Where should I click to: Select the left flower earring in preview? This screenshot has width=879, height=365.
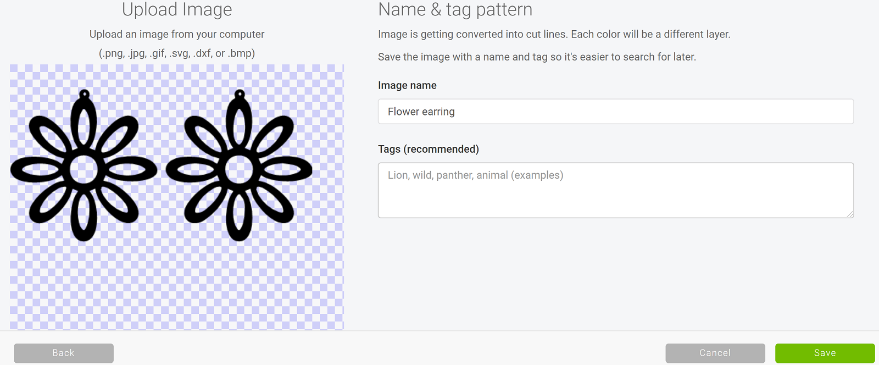84,165
